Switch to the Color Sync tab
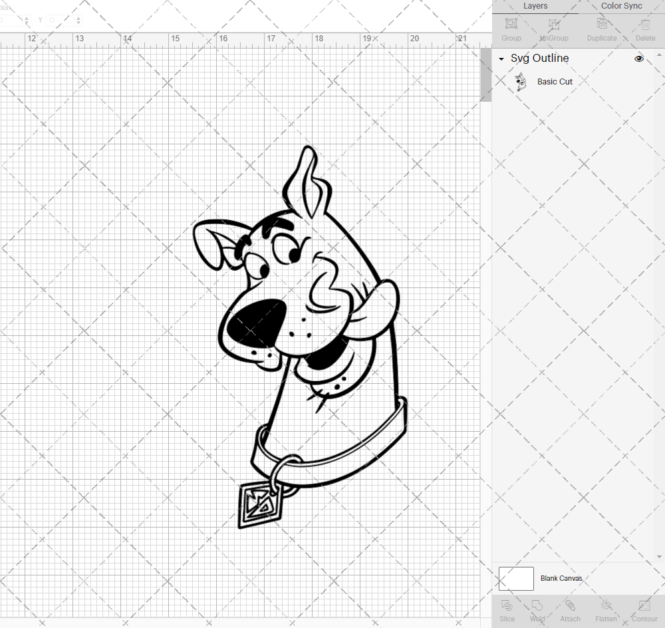The width and height of the screenshot is (665, 628). tap(621, 6)
